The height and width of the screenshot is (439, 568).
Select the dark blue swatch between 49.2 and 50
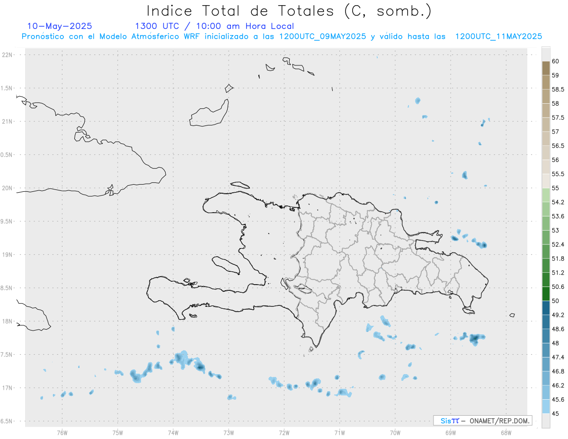546,308
